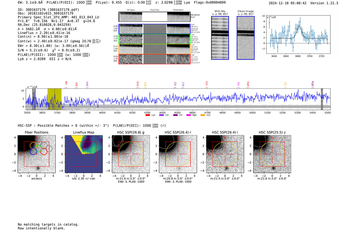The image size is (356, 242).
Task: Click the green dashed fiber circle
Action: click(38, 148)
